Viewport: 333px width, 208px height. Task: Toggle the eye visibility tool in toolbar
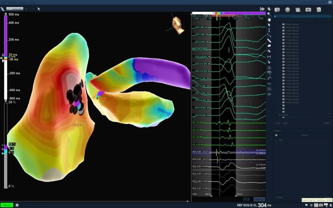[x=269, y=84]
